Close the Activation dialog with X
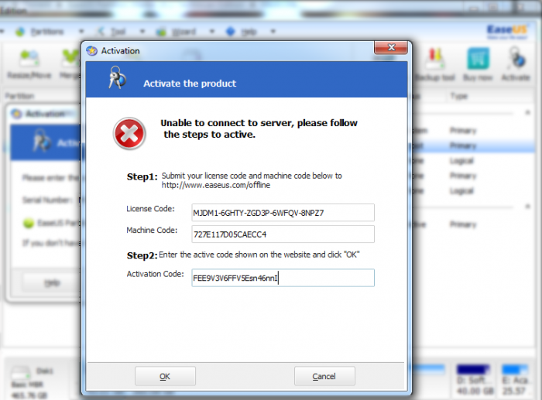The width and height of the screenshot is (542, 400). click(391, 48)
